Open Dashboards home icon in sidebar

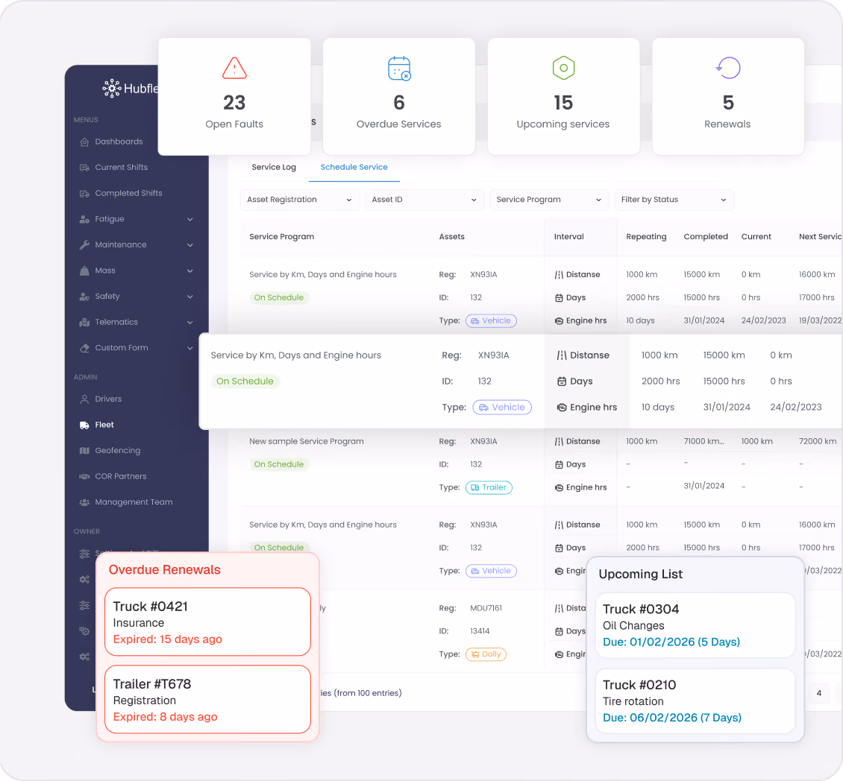[84, 142]
